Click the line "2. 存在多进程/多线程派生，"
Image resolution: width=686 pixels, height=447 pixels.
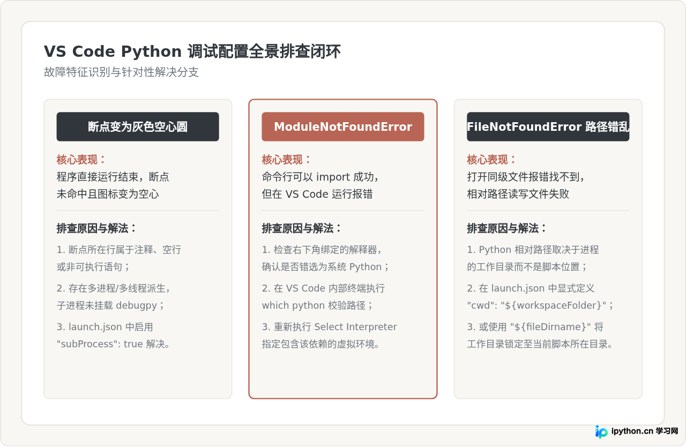pyautogui.click(x=114, y=288)
